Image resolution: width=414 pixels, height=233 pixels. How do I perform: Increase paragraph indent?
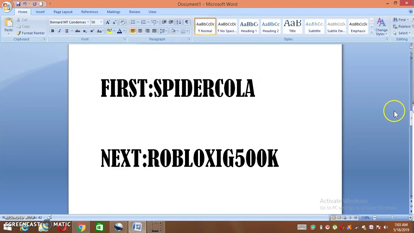click(x=171, y=22)
